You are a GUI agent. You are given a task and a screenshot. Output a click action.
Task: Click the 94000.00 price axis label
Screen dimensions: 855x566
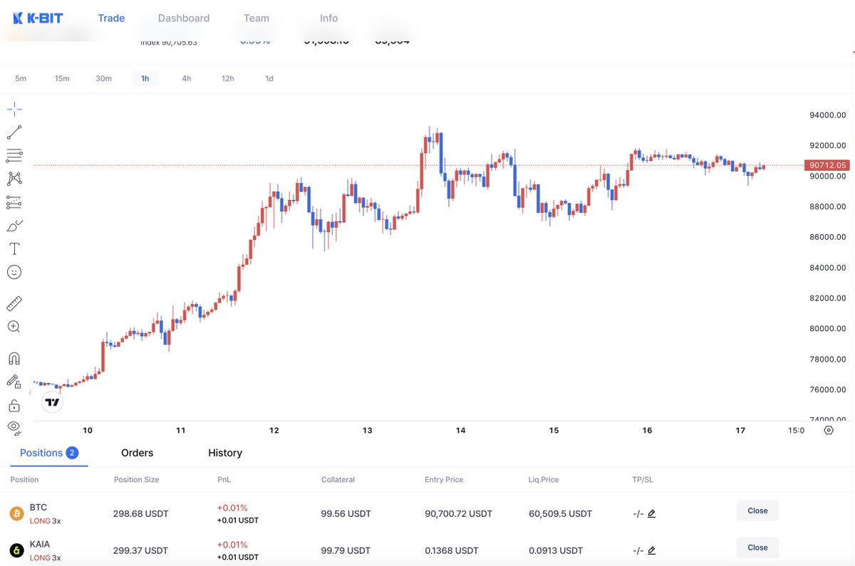827,115
